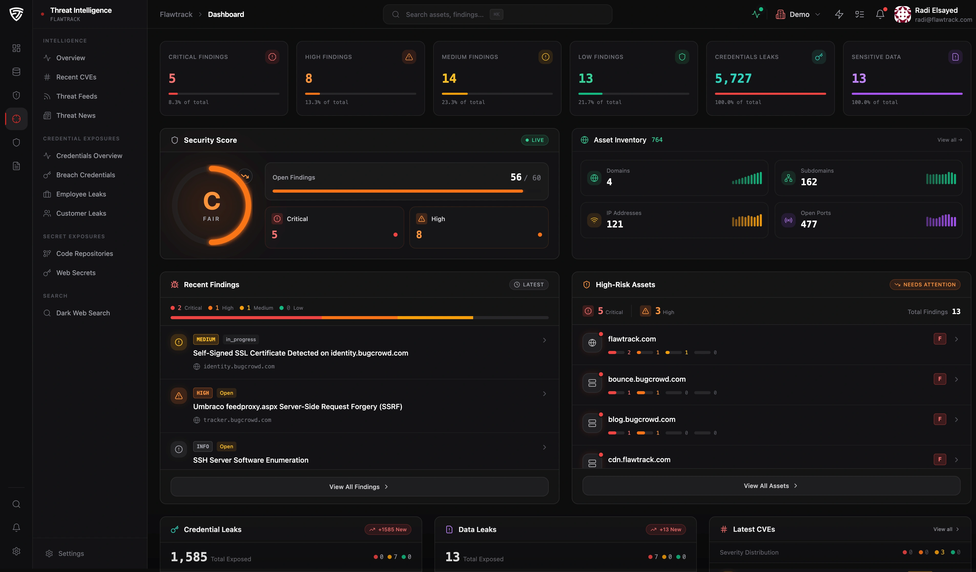This screenshot has height=572, width=976.
Task: Open the lightning quick-actions icon near notifications
Action: [x=839, y=14]
